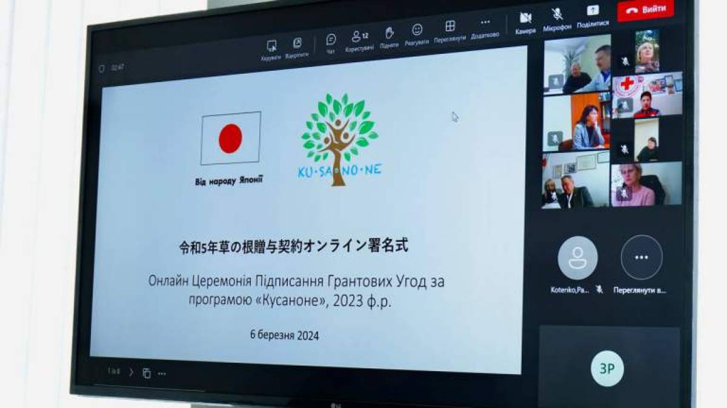Click the Відкріпити pop-out icon
Screen dimensions: 727x408
point(297,47)
